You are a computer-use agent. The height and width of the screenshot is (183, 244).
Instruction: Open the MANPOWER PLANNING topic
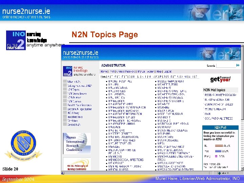[x=122, y=124]
